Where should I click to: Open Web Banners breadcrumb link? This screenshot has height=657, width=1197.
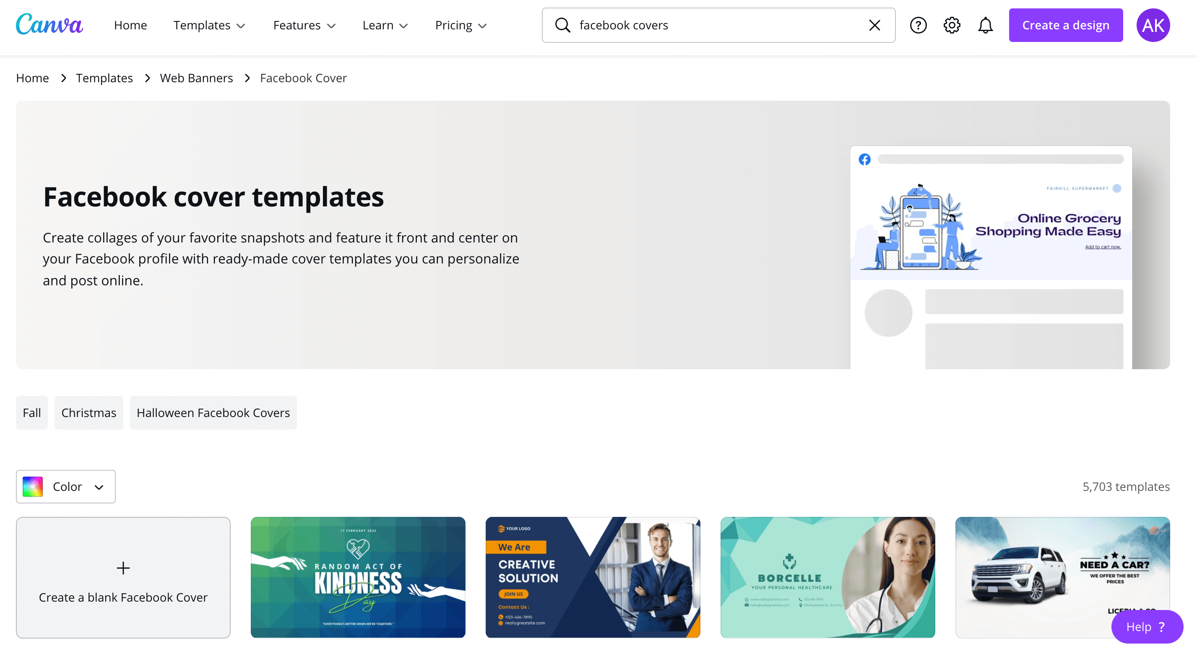click(x=196, y=78)
